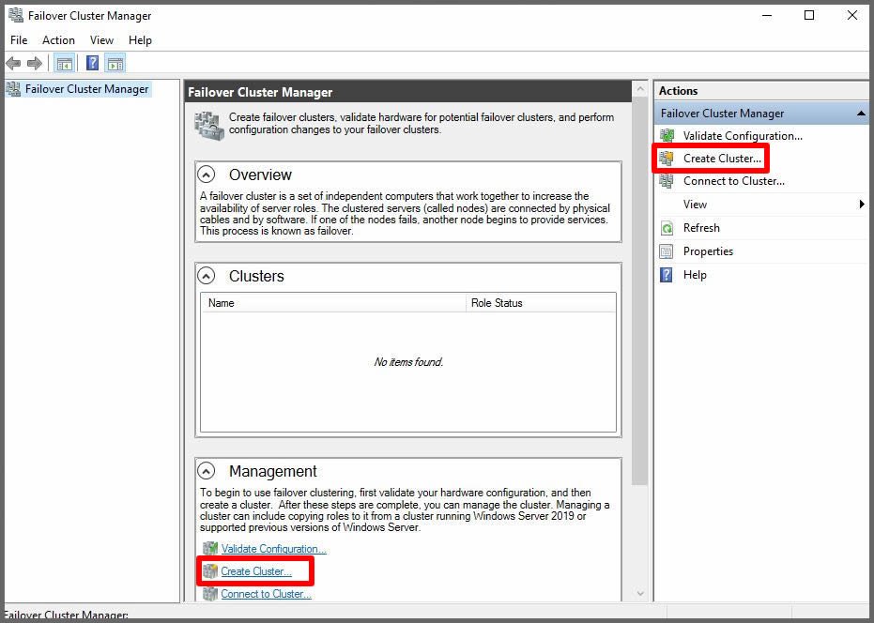Click the Show/Hide Console Tree toolbar icon
The height and width of the screenshot is (623, 874).
pos(65,64)
